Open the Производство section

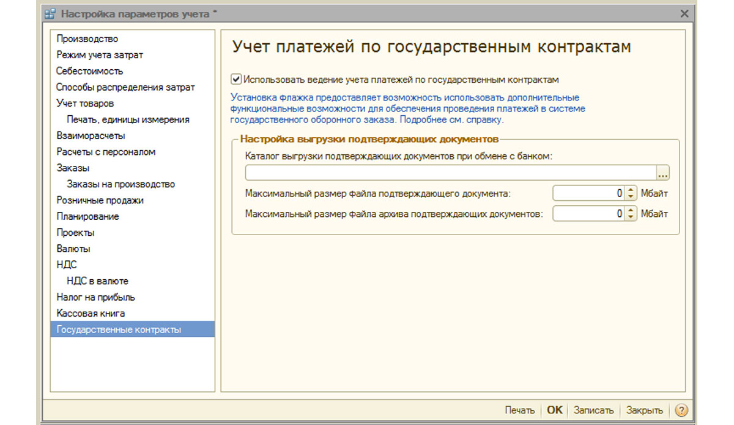(87, 39)
